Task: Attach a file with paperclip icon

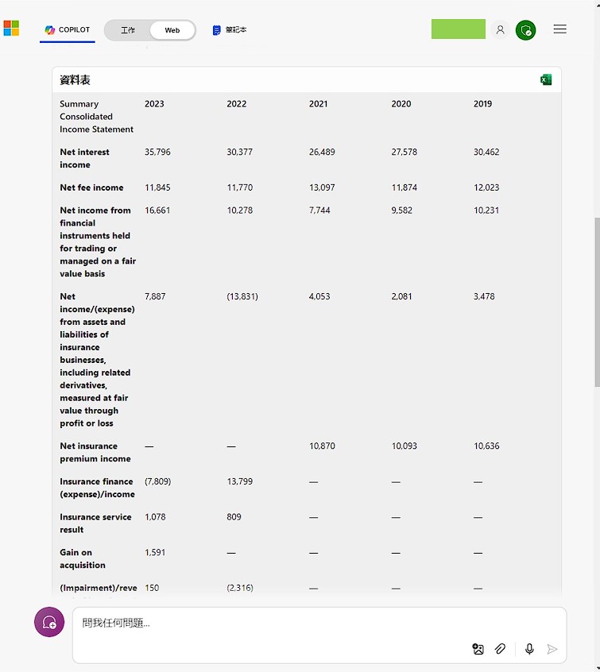Action: [501, 649]
